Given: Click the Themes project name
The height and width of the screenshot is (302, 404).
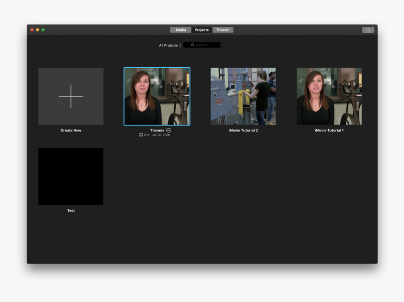Looking at the screenshot, I should [x=157, y=130].
